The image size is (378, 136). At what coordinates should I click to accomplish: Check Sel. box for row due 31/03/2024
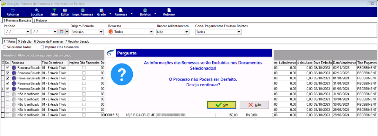coord(8,94)
